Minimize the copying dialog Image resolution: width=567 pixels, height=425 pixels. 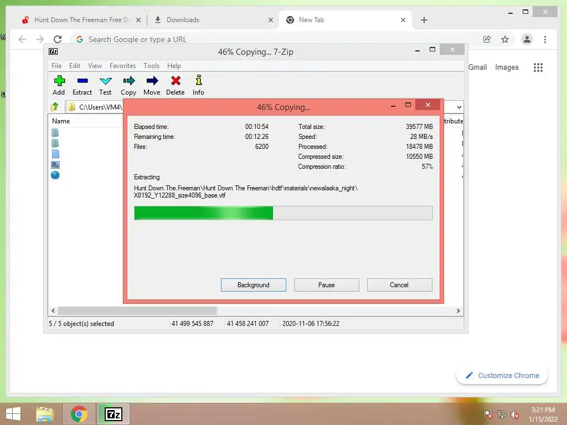(393, 105)
